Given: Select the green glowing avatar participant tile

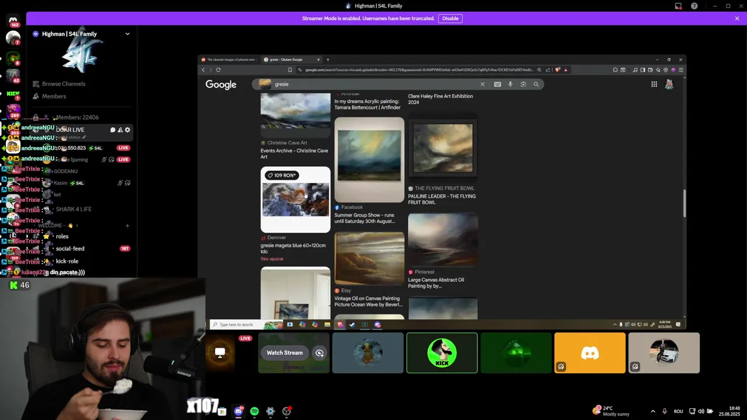Looking at the screenshot, I should click(x=516, y=353).
